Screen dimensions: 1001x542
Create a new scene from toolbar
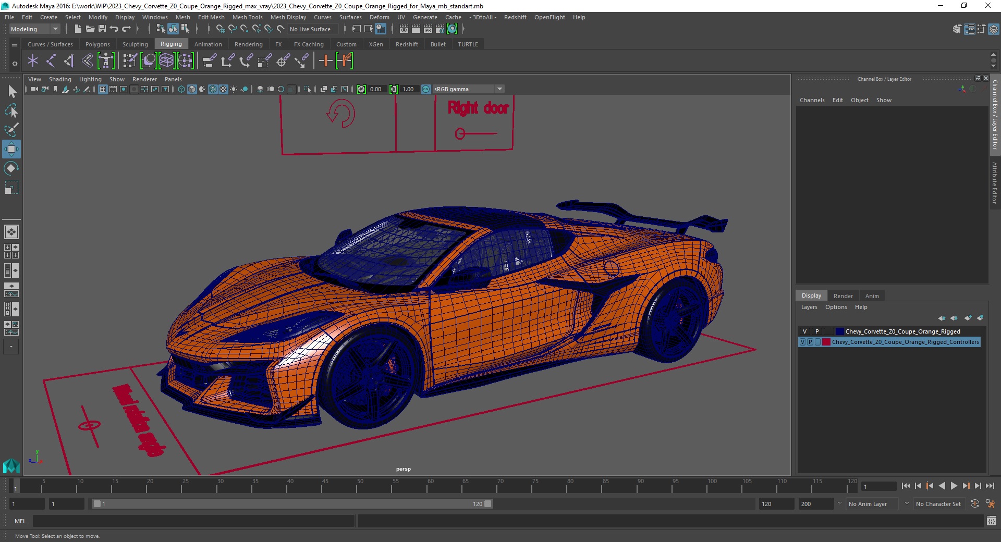click(78, 29)
